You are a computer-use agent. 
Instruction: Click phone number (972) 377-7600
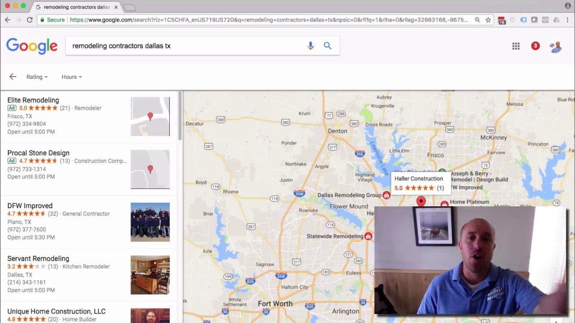pos(27,230)
